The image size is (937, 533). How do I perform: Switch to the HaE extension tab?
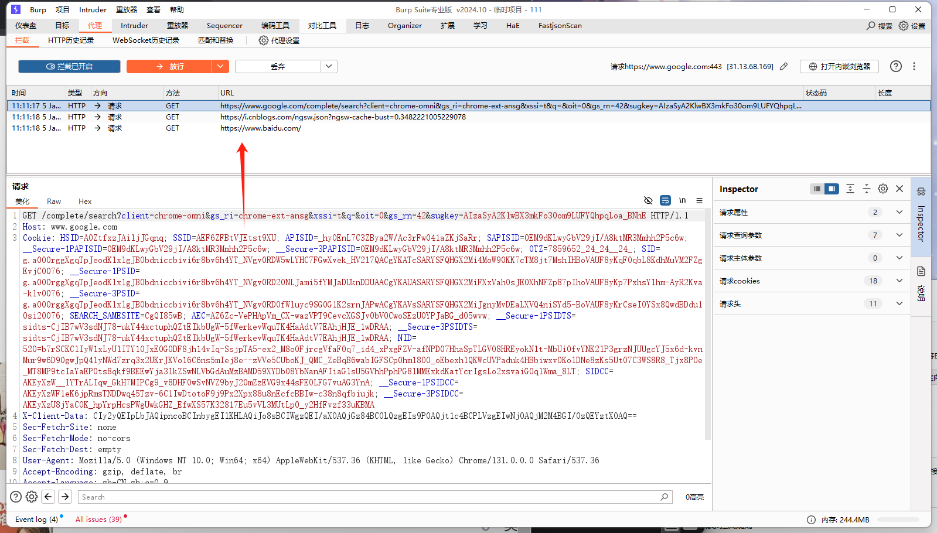(513, 26)
